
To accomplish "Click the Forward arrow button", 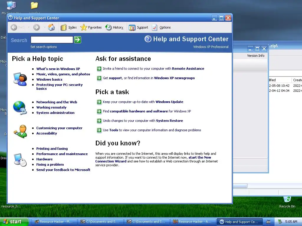I will pos(36,27).
